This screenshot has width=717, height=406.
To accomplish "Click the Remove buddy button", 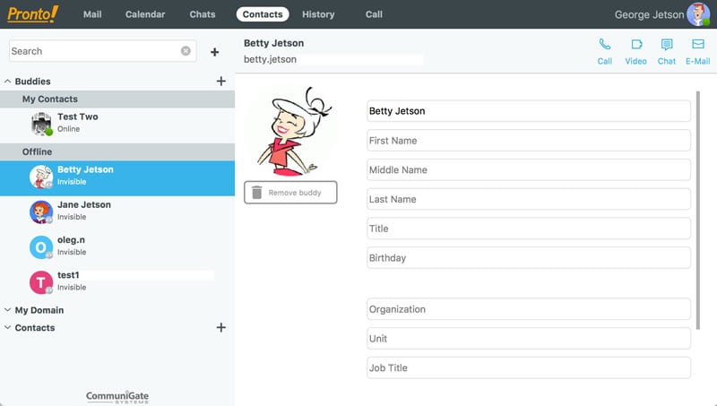I will click(290, 193).
